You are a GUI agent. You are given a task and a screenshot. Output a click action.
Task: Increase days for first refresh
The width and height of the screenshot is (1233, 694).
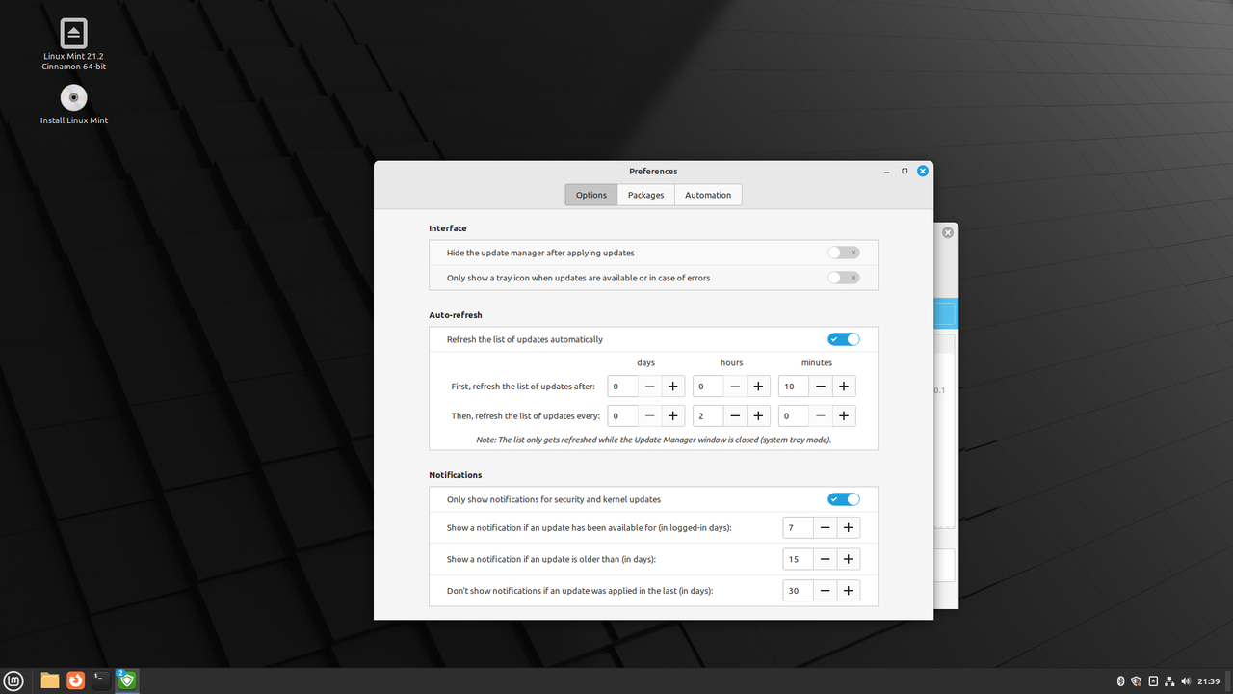click(673, 387)
